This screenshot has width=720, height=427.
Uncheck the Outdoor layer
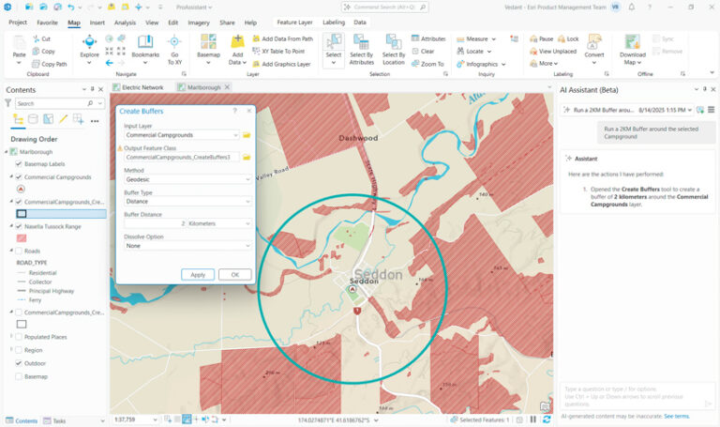[x=19, y=363]
